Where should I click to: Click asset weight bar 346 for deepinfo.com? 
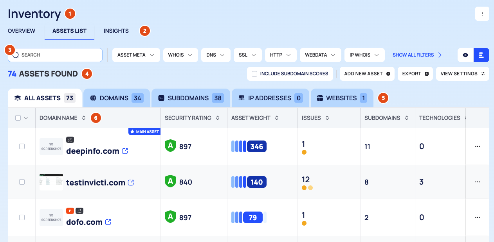tap(249, 146)
